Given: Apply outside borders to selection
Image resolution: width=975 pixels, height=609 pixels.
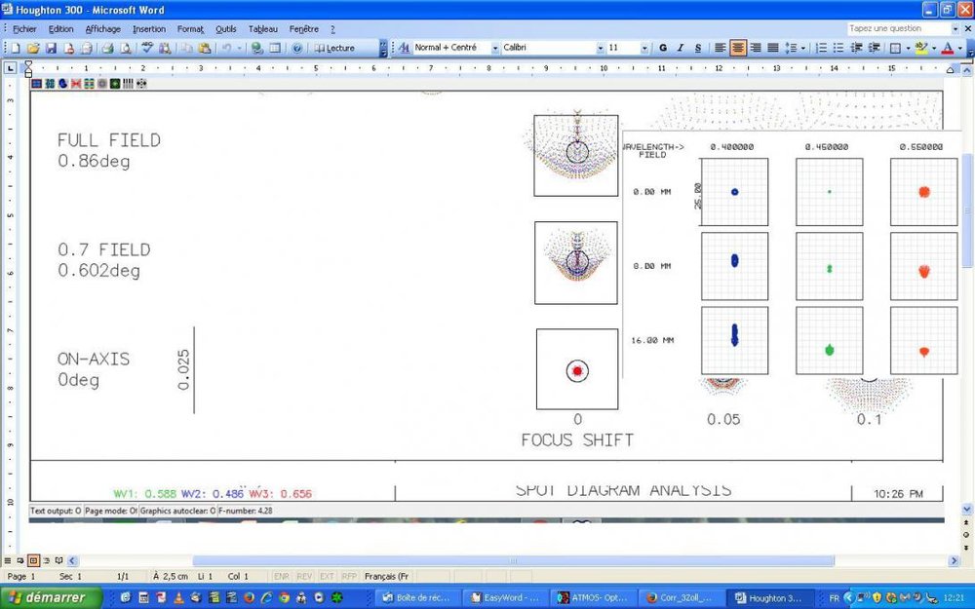Looking at the screenshot, I should coord(895,48).
